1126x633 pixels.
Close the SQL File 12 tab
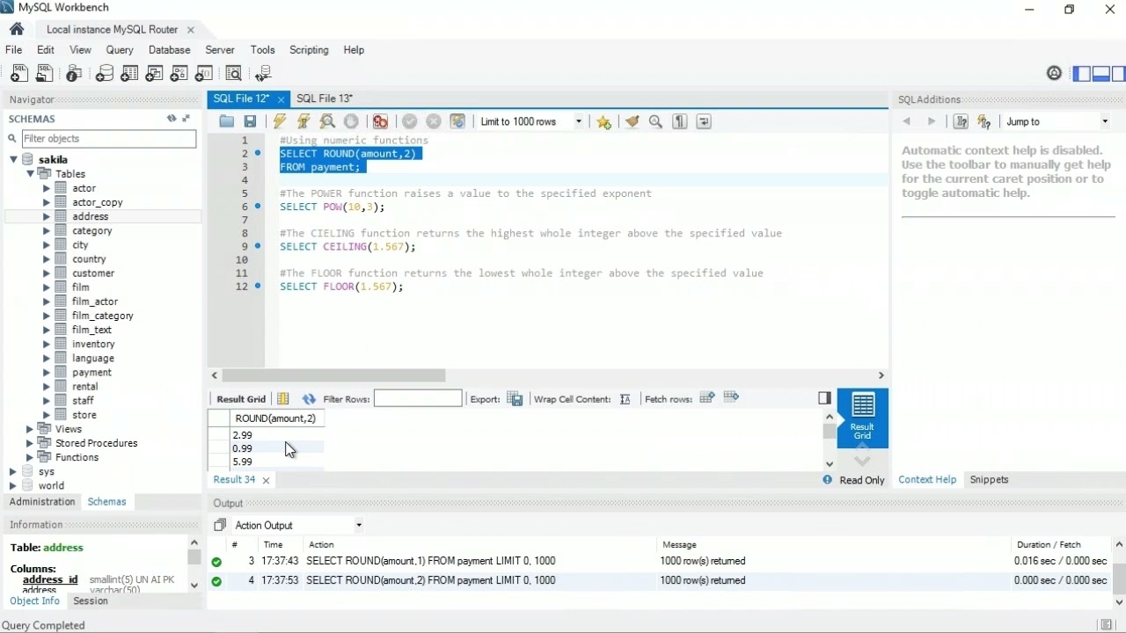(281, 99)
